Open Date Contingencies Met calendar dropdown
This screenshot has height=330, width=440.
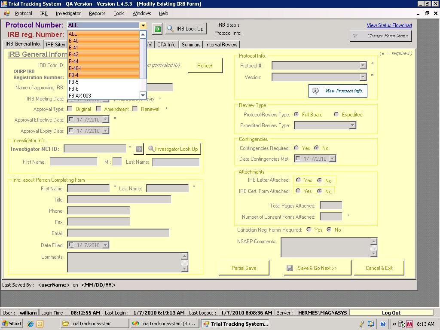coord(332,159)
